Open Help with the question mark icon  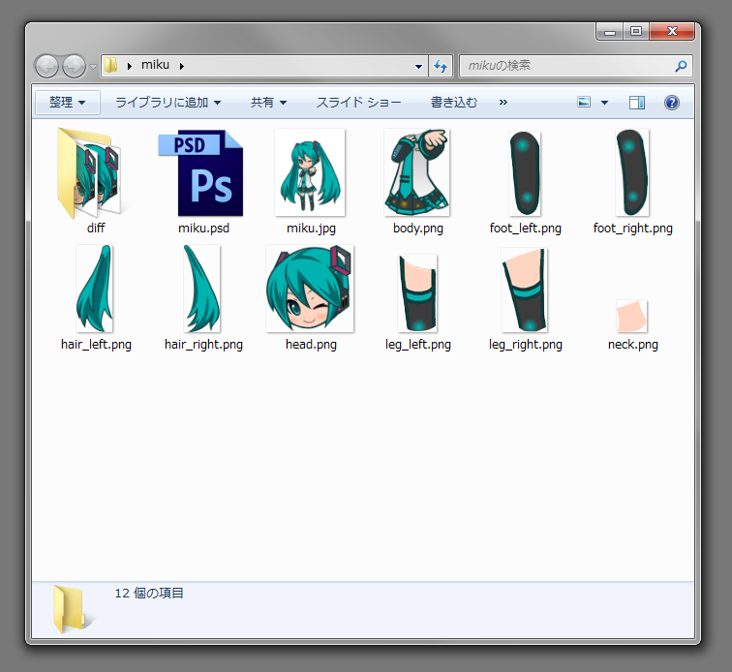[671, 103]
